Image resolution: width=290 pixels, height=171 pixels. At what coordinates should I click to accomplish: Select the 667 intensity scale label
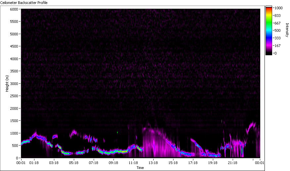click(x=278, y=23)
